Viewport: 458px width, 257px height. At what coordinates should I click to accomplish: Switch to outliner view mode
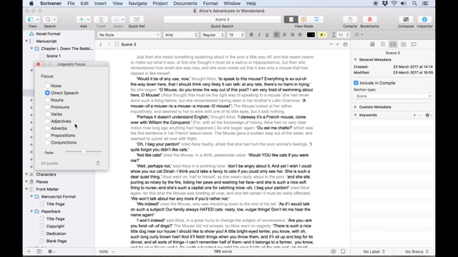316,19
